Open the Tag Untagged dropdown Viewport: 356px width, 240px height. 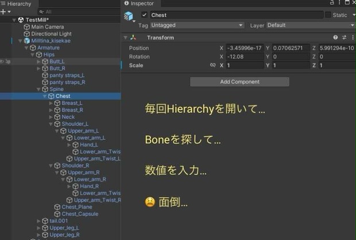(197, 25)
